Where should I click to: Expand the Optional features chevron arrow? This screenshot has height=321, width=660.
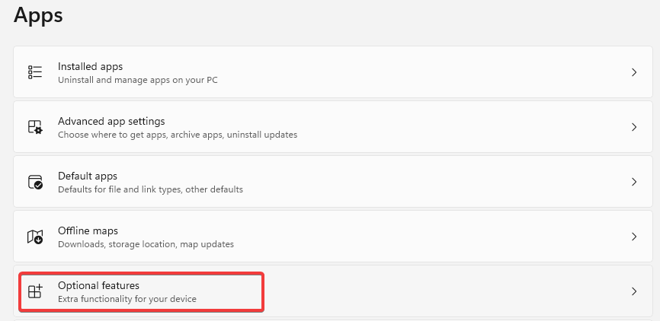[x=634, y=291]
